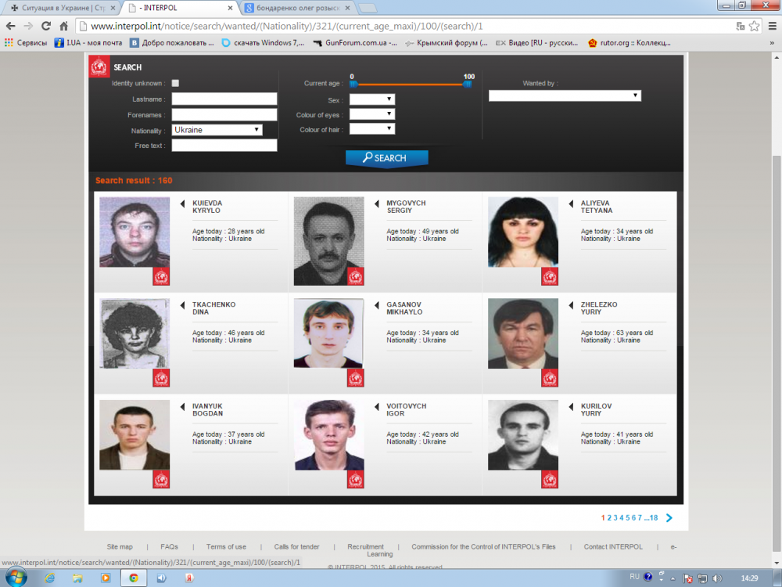Click the notice emblem under MYGOVYCH SERGIY
This screenshot has height=587, width=782.
click(x=356, y=276)
